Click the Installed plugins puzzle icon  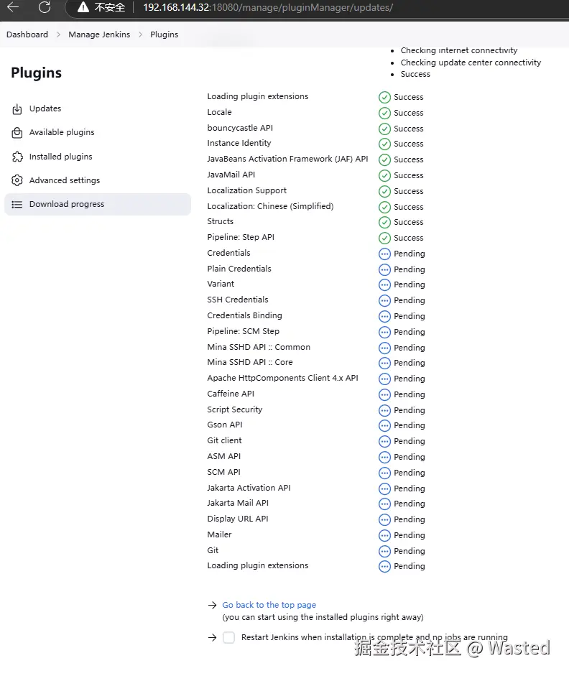coord(17,157)
